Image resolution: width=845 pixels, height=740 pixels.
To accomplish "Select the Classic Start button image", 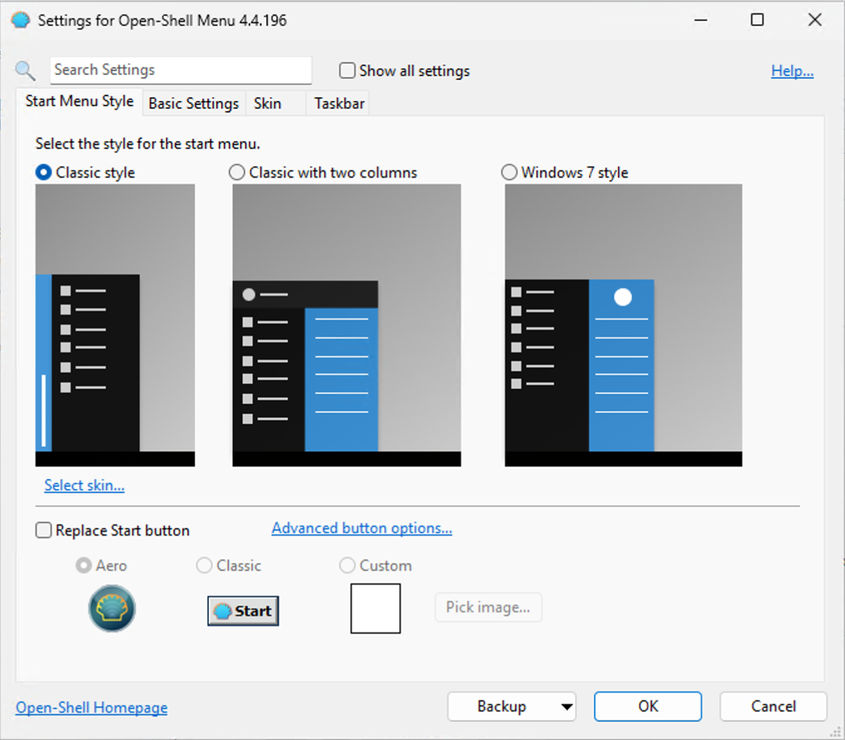I will coord(243,611).
